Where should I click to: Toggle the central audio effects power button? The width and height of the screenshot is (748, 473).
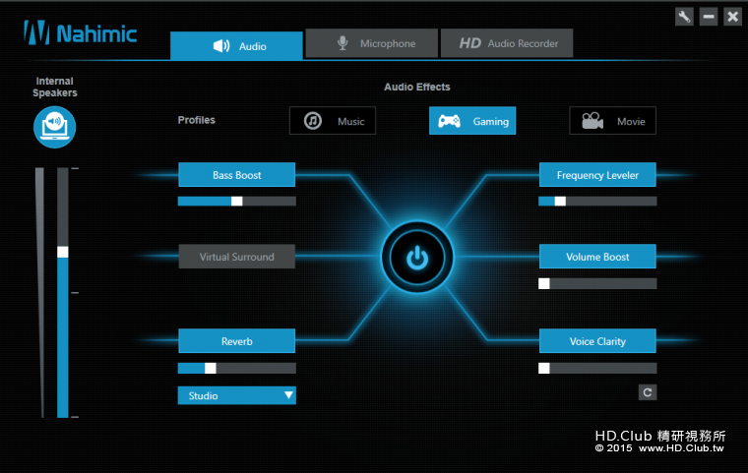click(x=417, y=258)
